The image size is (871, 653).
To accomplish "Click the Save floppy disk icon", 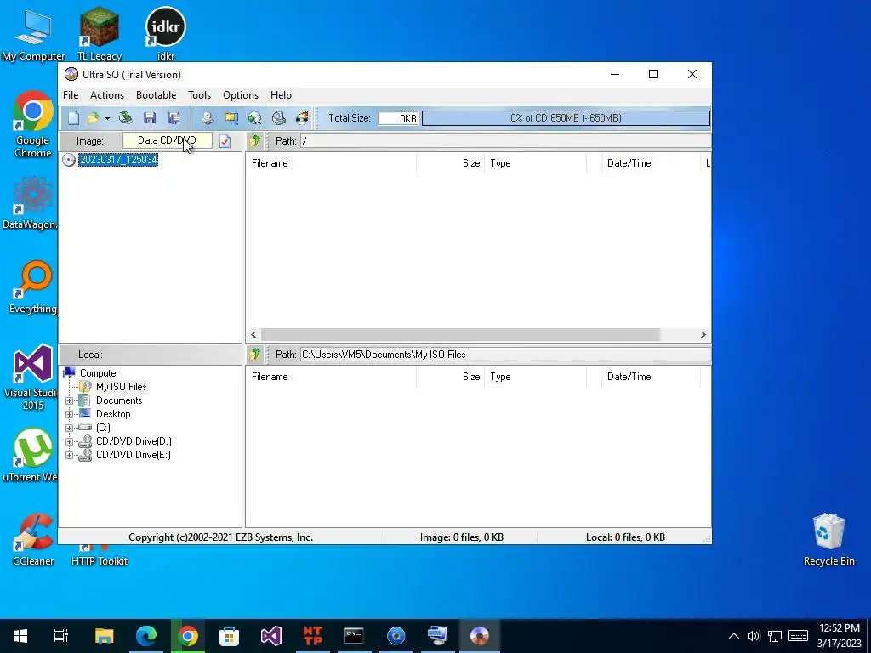I will pyautogui.click(x=149, y=117).
